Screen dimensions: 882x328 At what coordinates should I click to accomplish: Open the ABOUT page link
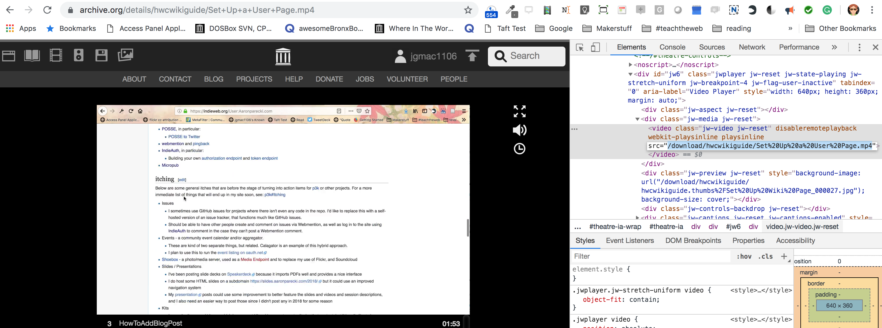pyautogui.click(x=134, y=79)
